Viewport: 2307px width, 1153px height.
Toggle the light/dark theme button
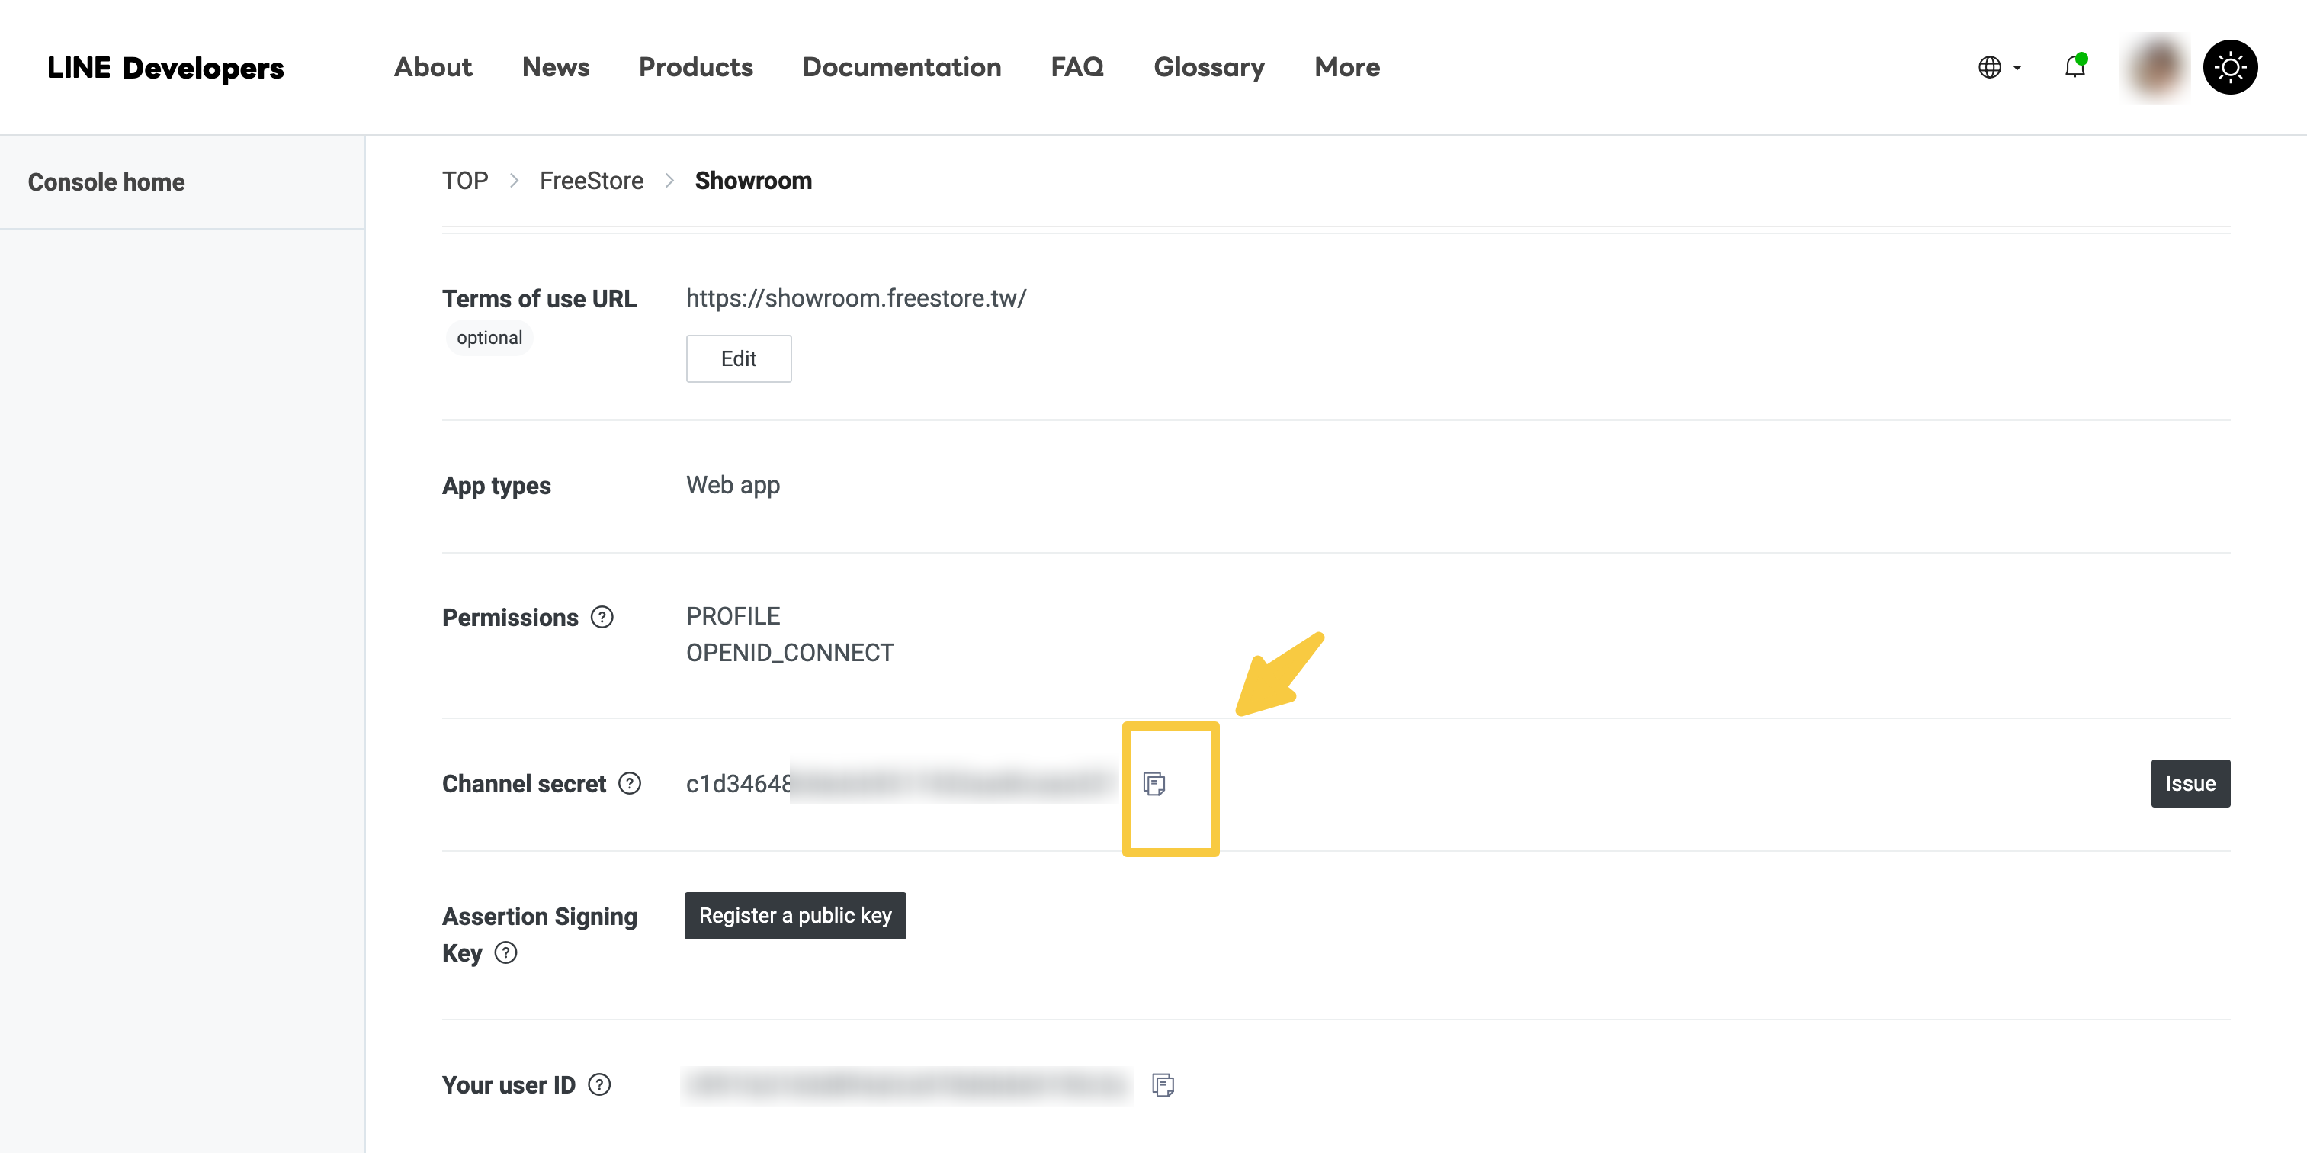[2229, 67]
